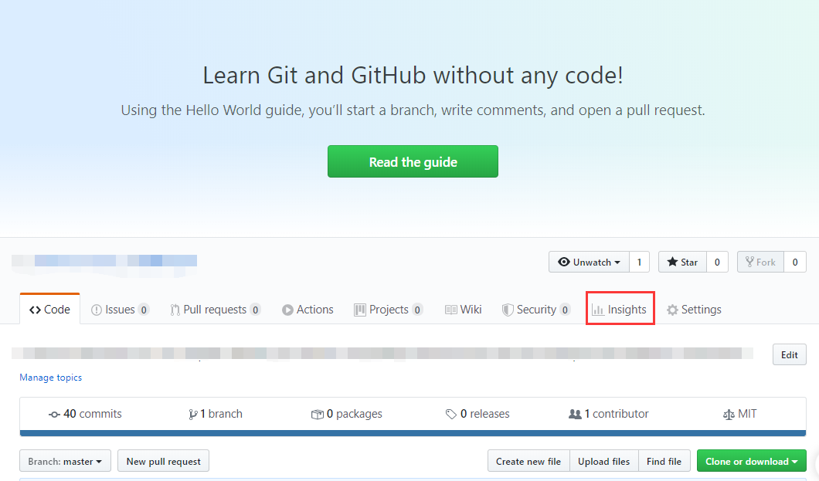
Task: View the 40 commits history
Action: pyautogui.click(x=85, y=414)
